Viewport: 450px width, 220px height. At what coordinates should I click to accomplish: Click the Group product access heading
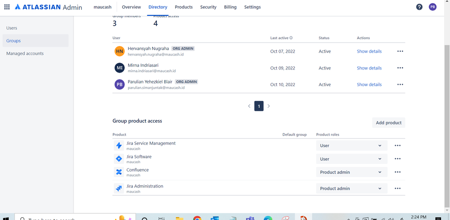click(137, 121)
